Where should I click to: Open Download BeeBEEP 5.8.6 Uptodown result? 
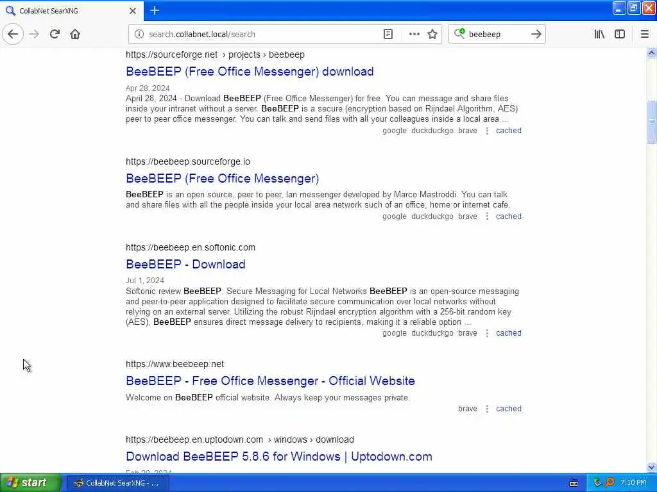click(x=278, y=456)
